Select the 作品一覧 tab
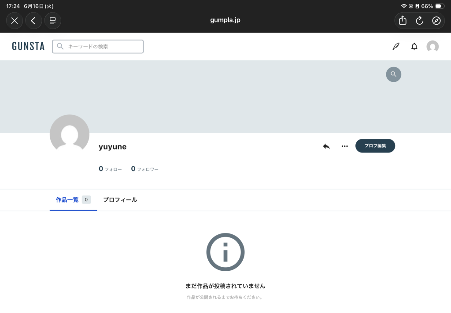The height and width of the screenshot is (313, 451). coord(73,200)
